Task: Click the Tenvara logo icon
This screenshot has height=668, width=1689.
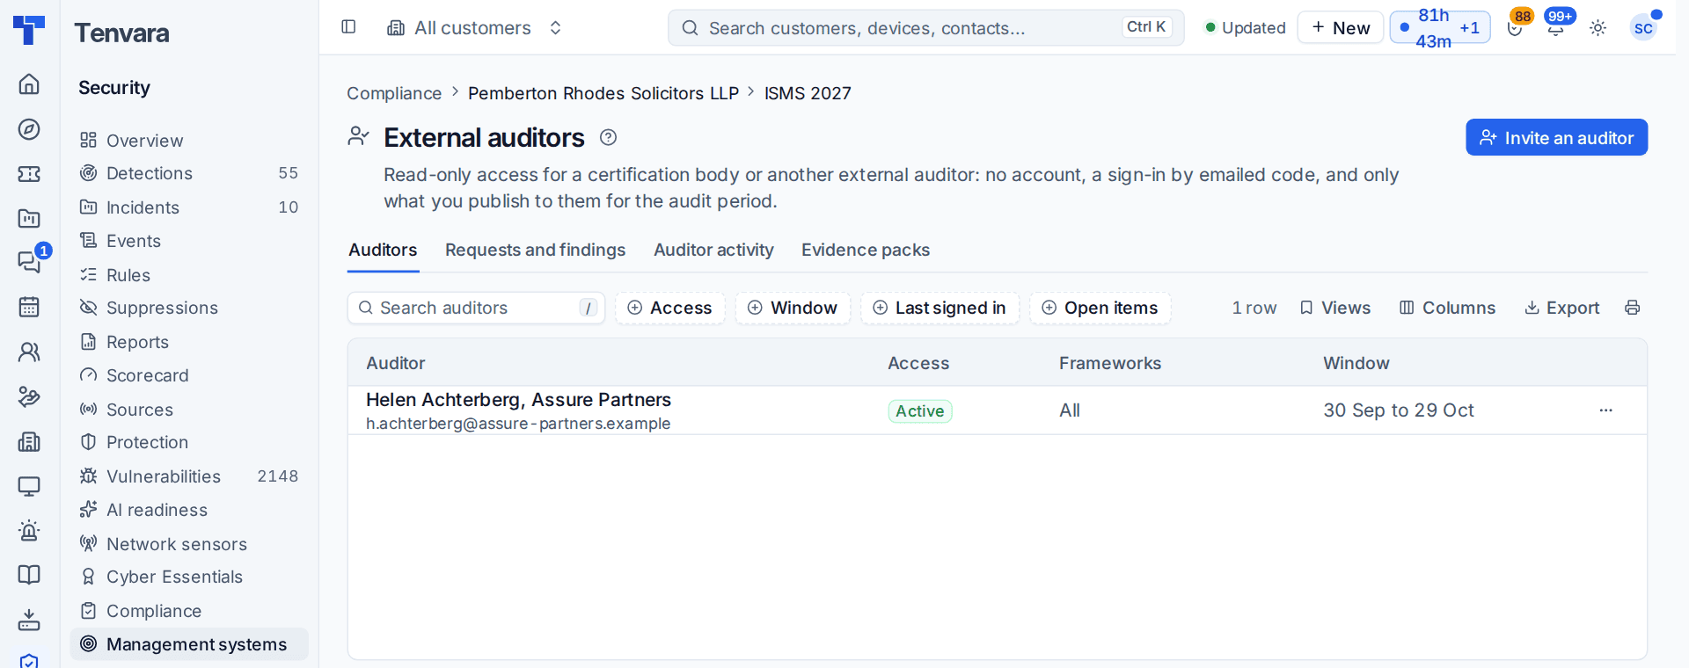Action: click(x=29, y=29)
